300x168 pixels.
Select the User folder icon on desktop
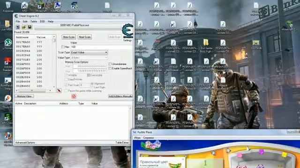click(x=7, y=26)
